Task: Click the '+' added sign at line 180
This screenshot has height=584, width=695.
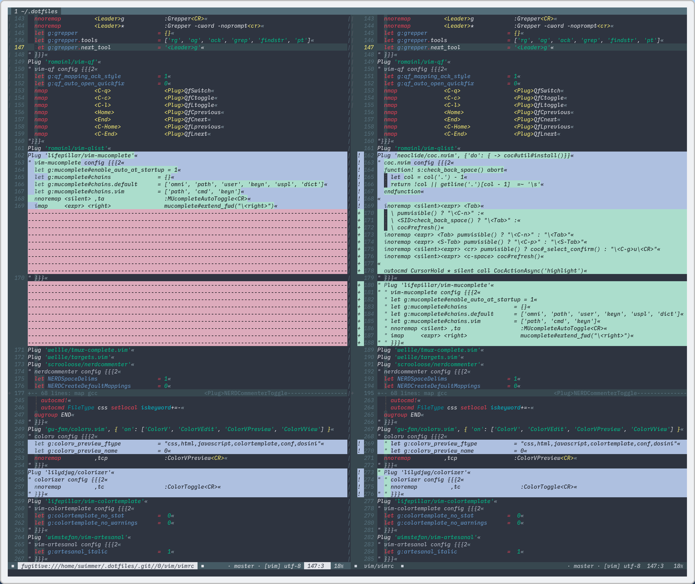Action: pyautogui.click(x=359, y=285)
